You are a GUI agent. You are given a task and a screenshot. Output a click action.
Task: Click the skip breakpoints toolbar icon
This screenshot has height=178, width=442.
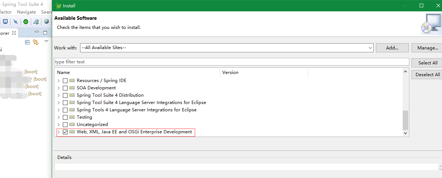[x=15, y=22]
